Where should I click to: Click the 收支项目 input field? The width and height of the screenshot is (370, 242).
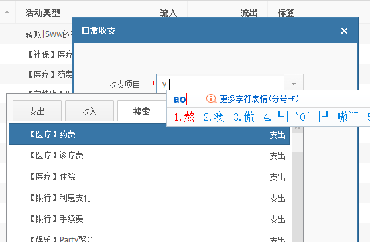[220, 84]
